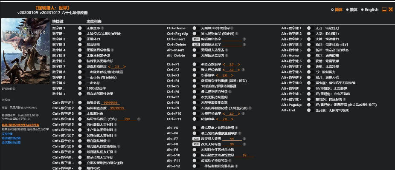Toggle 无限生命 (数字键 1) switch
This screenshot has width=395, height=170.
tap(81, 28)
